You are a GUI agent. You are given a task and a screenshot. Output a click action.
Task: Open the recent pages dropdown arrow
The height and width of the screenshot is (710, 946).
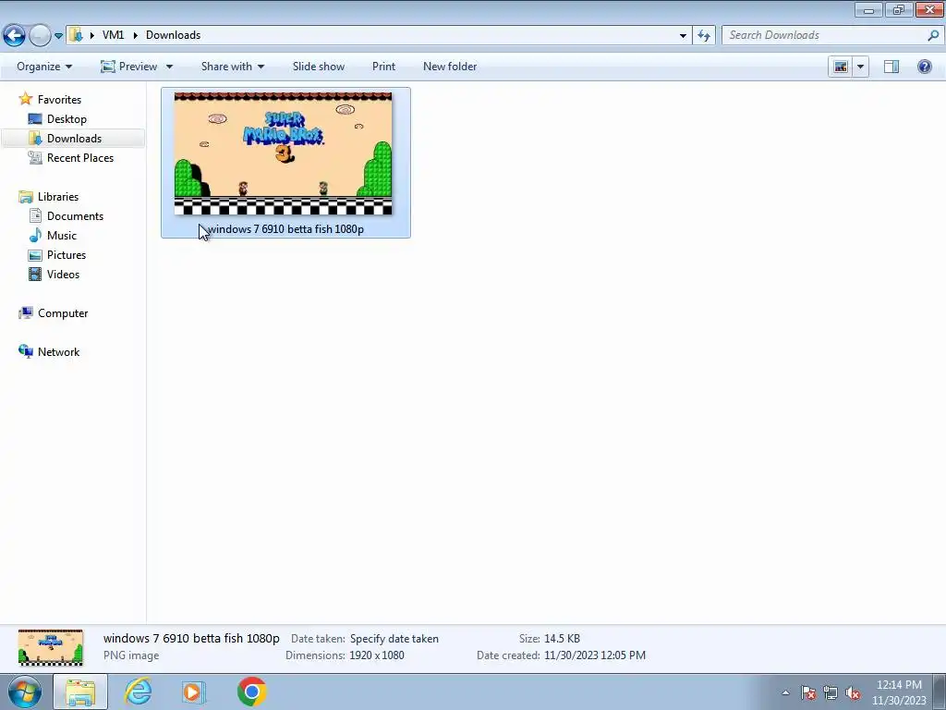click(x=58, y=36)
